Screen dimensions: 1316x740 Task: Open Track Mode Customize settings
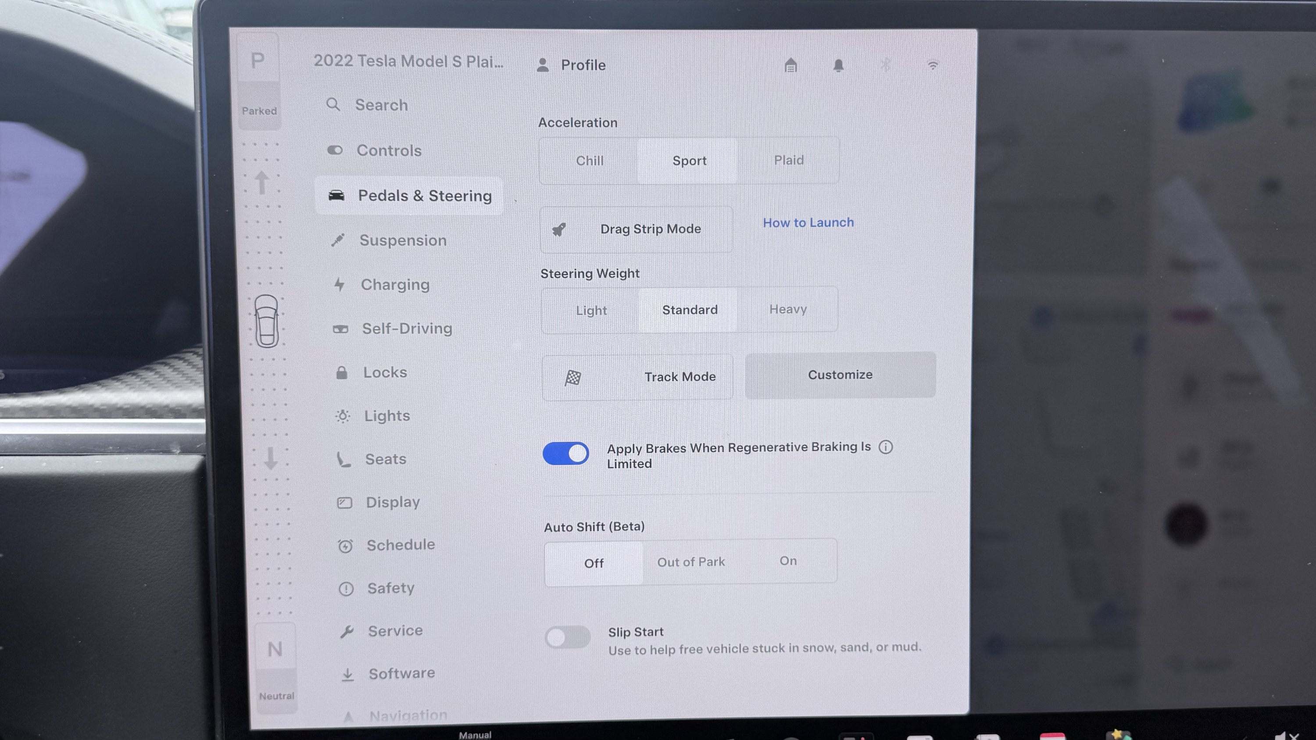840,375
